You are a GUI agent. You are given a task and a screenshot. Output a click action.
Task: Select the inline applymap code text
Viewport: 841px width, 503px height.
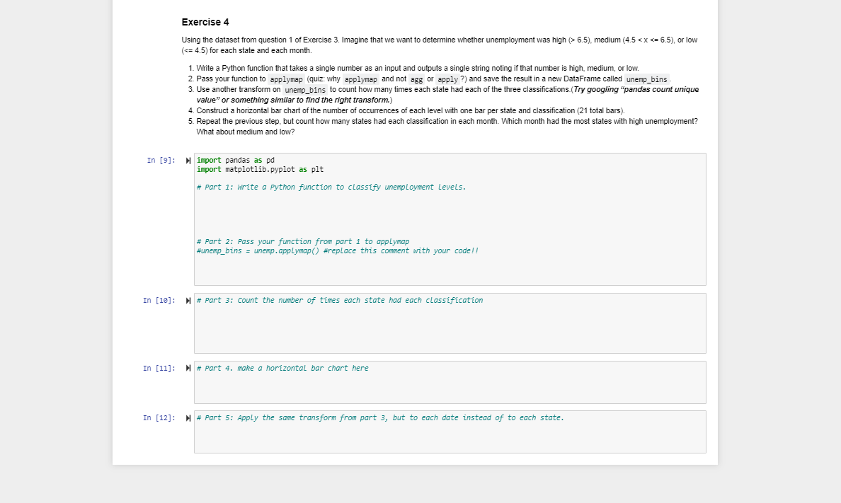click(286, 79)
